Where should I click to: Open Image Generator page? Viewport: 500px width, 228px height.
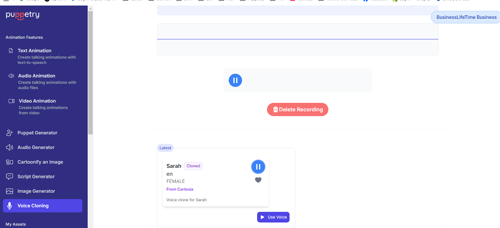tap(42, 191)
